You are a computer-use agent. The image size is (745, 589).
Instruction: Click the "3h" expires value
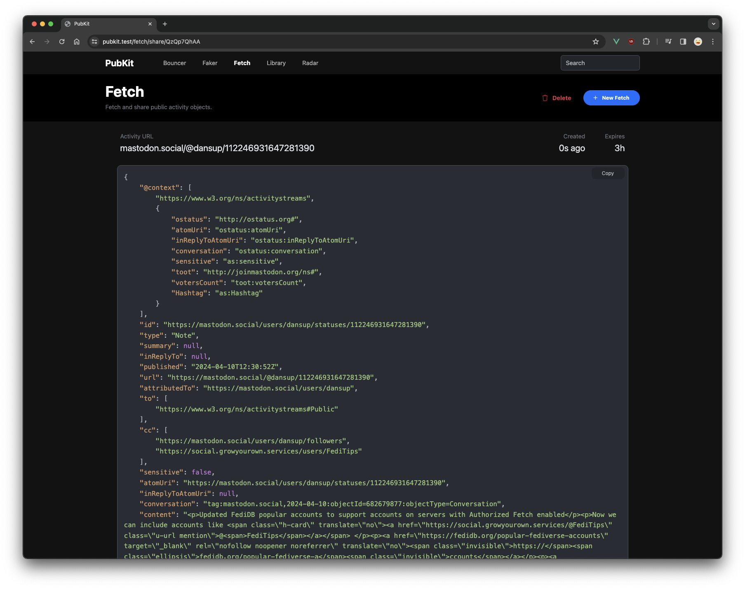point(620,148)
